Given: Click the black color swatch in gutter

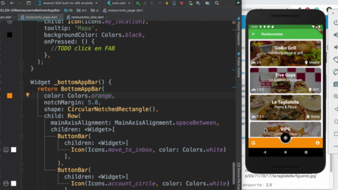Looking at the screenshot, I should coord(10,35).
